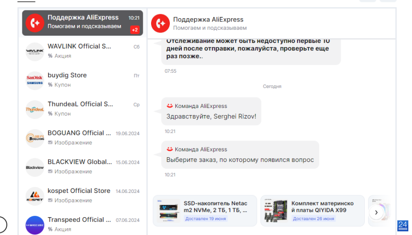Click the image icon in kospet's preview
412x235 pixels.
click(50, 200)
